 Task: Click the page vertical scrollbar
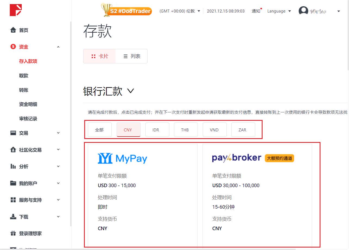(x=348, y=35)
